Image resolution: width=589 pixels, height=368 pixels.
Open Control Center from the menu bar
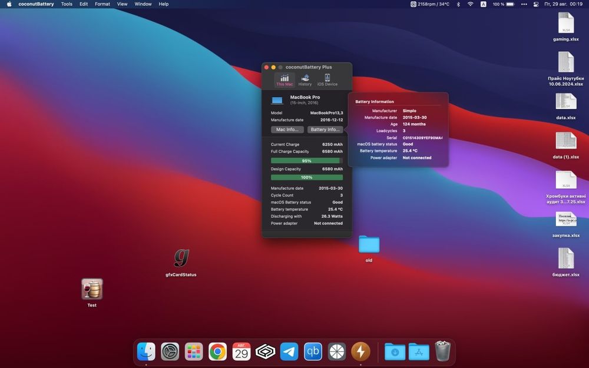(536, 4)
